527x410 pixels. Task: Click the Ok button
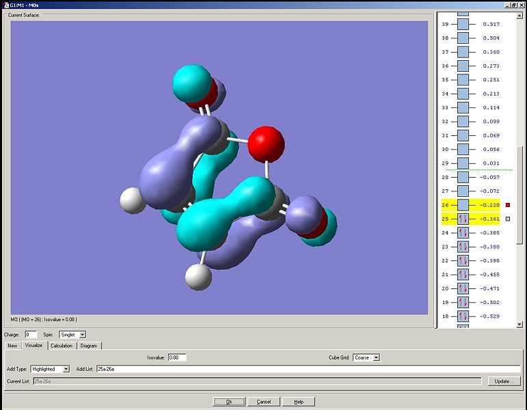click(229, 402)
